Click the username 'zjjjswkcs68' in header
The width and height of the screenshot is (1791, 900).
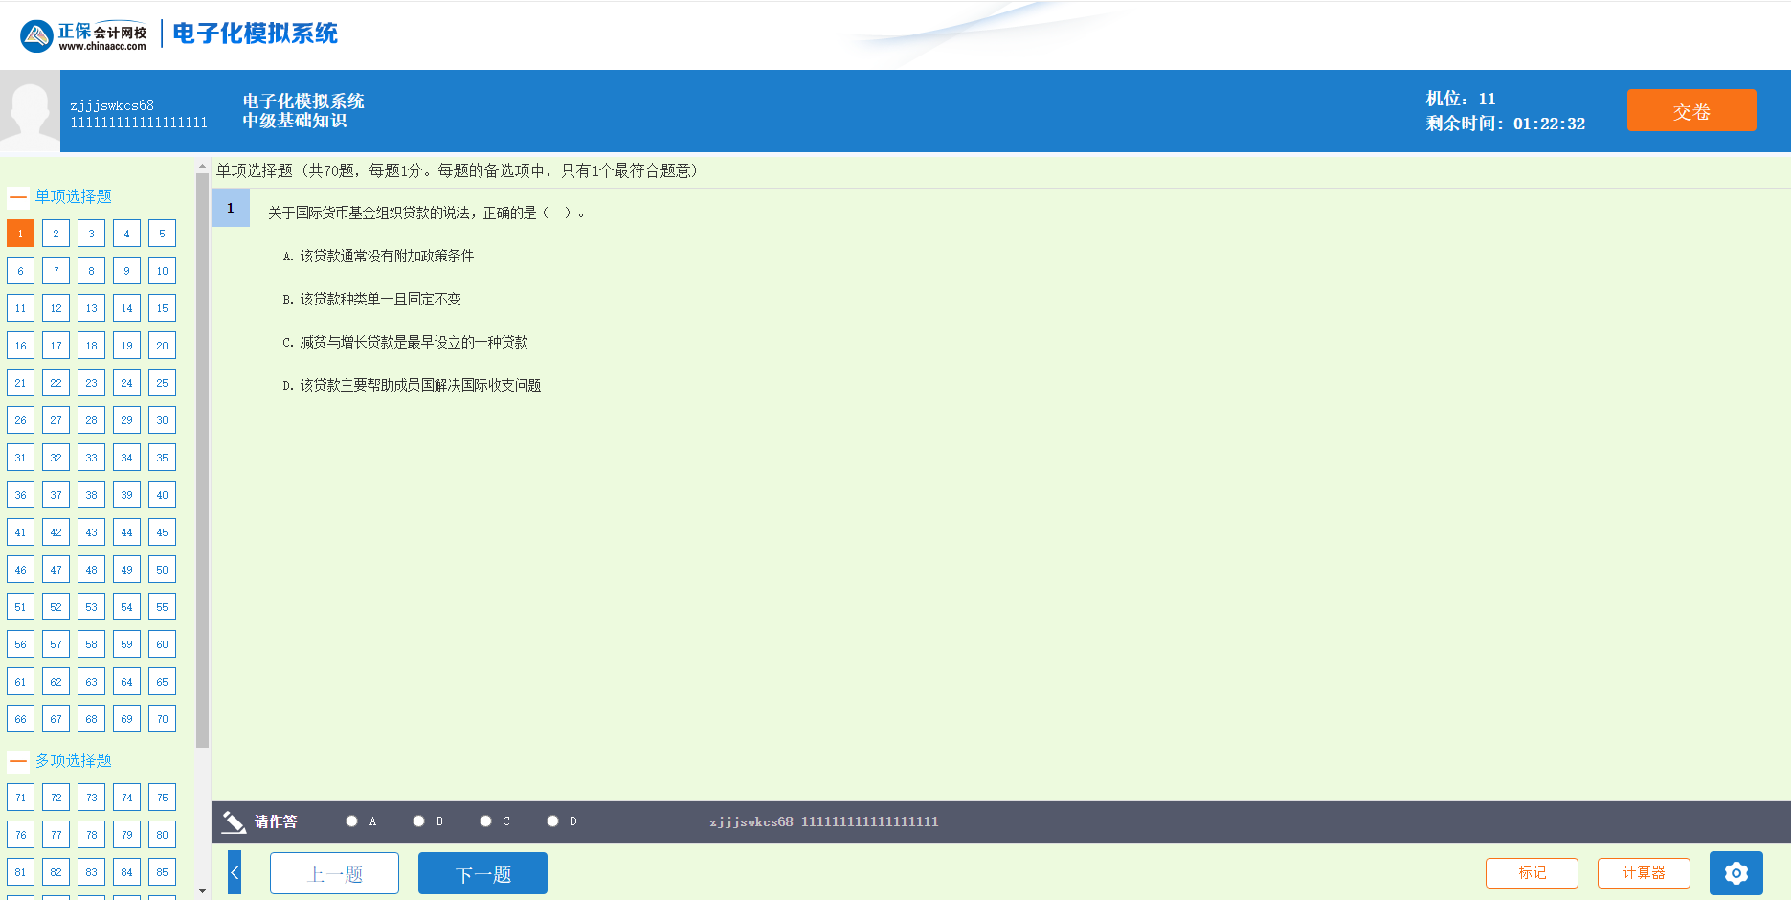coord(112,105)
